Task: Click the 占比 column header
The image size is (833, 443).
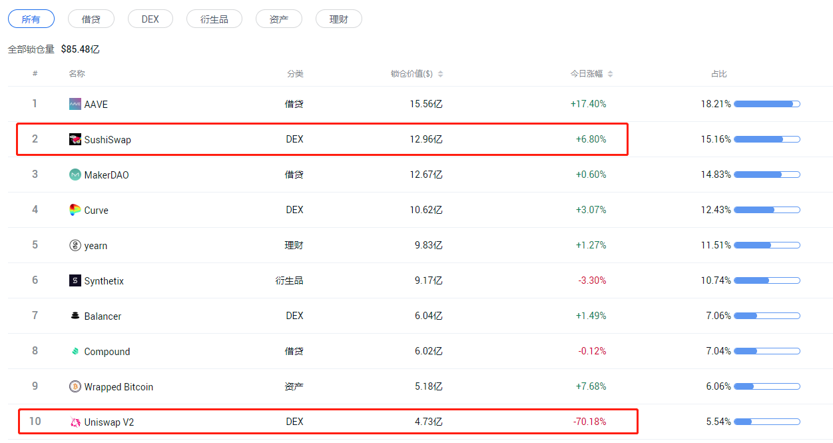Action: click(x=719, y=74)
